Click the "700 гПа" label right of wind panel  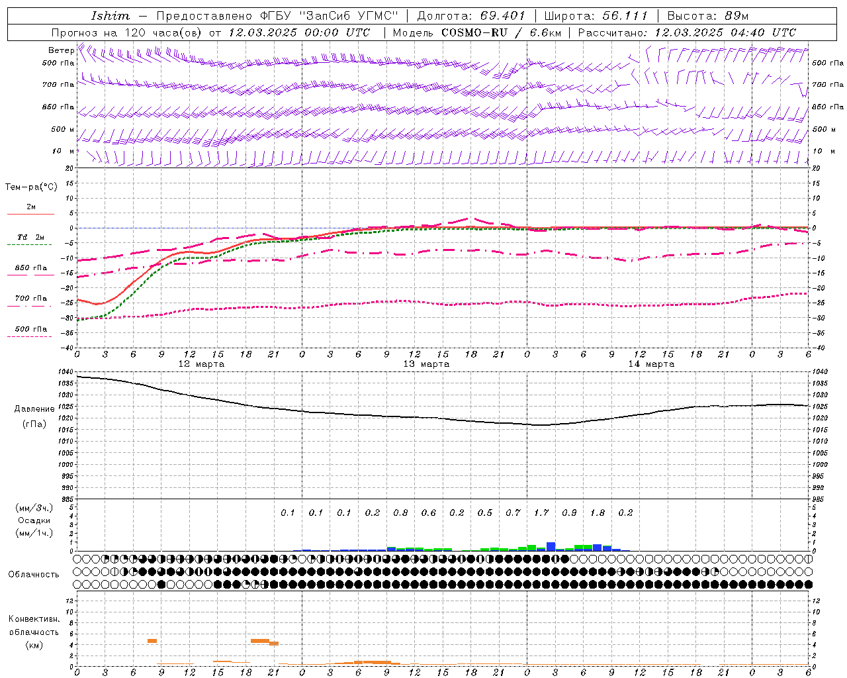point(828,85)
